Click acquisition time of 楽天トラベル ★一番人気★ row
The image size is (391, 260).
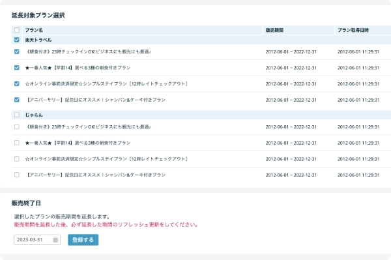tap(358, 68)
